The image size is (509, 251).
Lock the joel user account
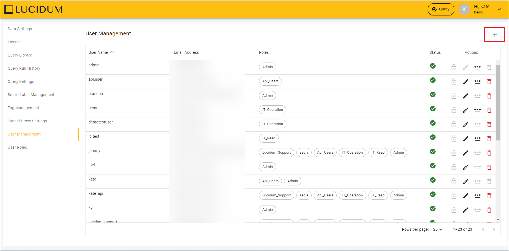454,167
